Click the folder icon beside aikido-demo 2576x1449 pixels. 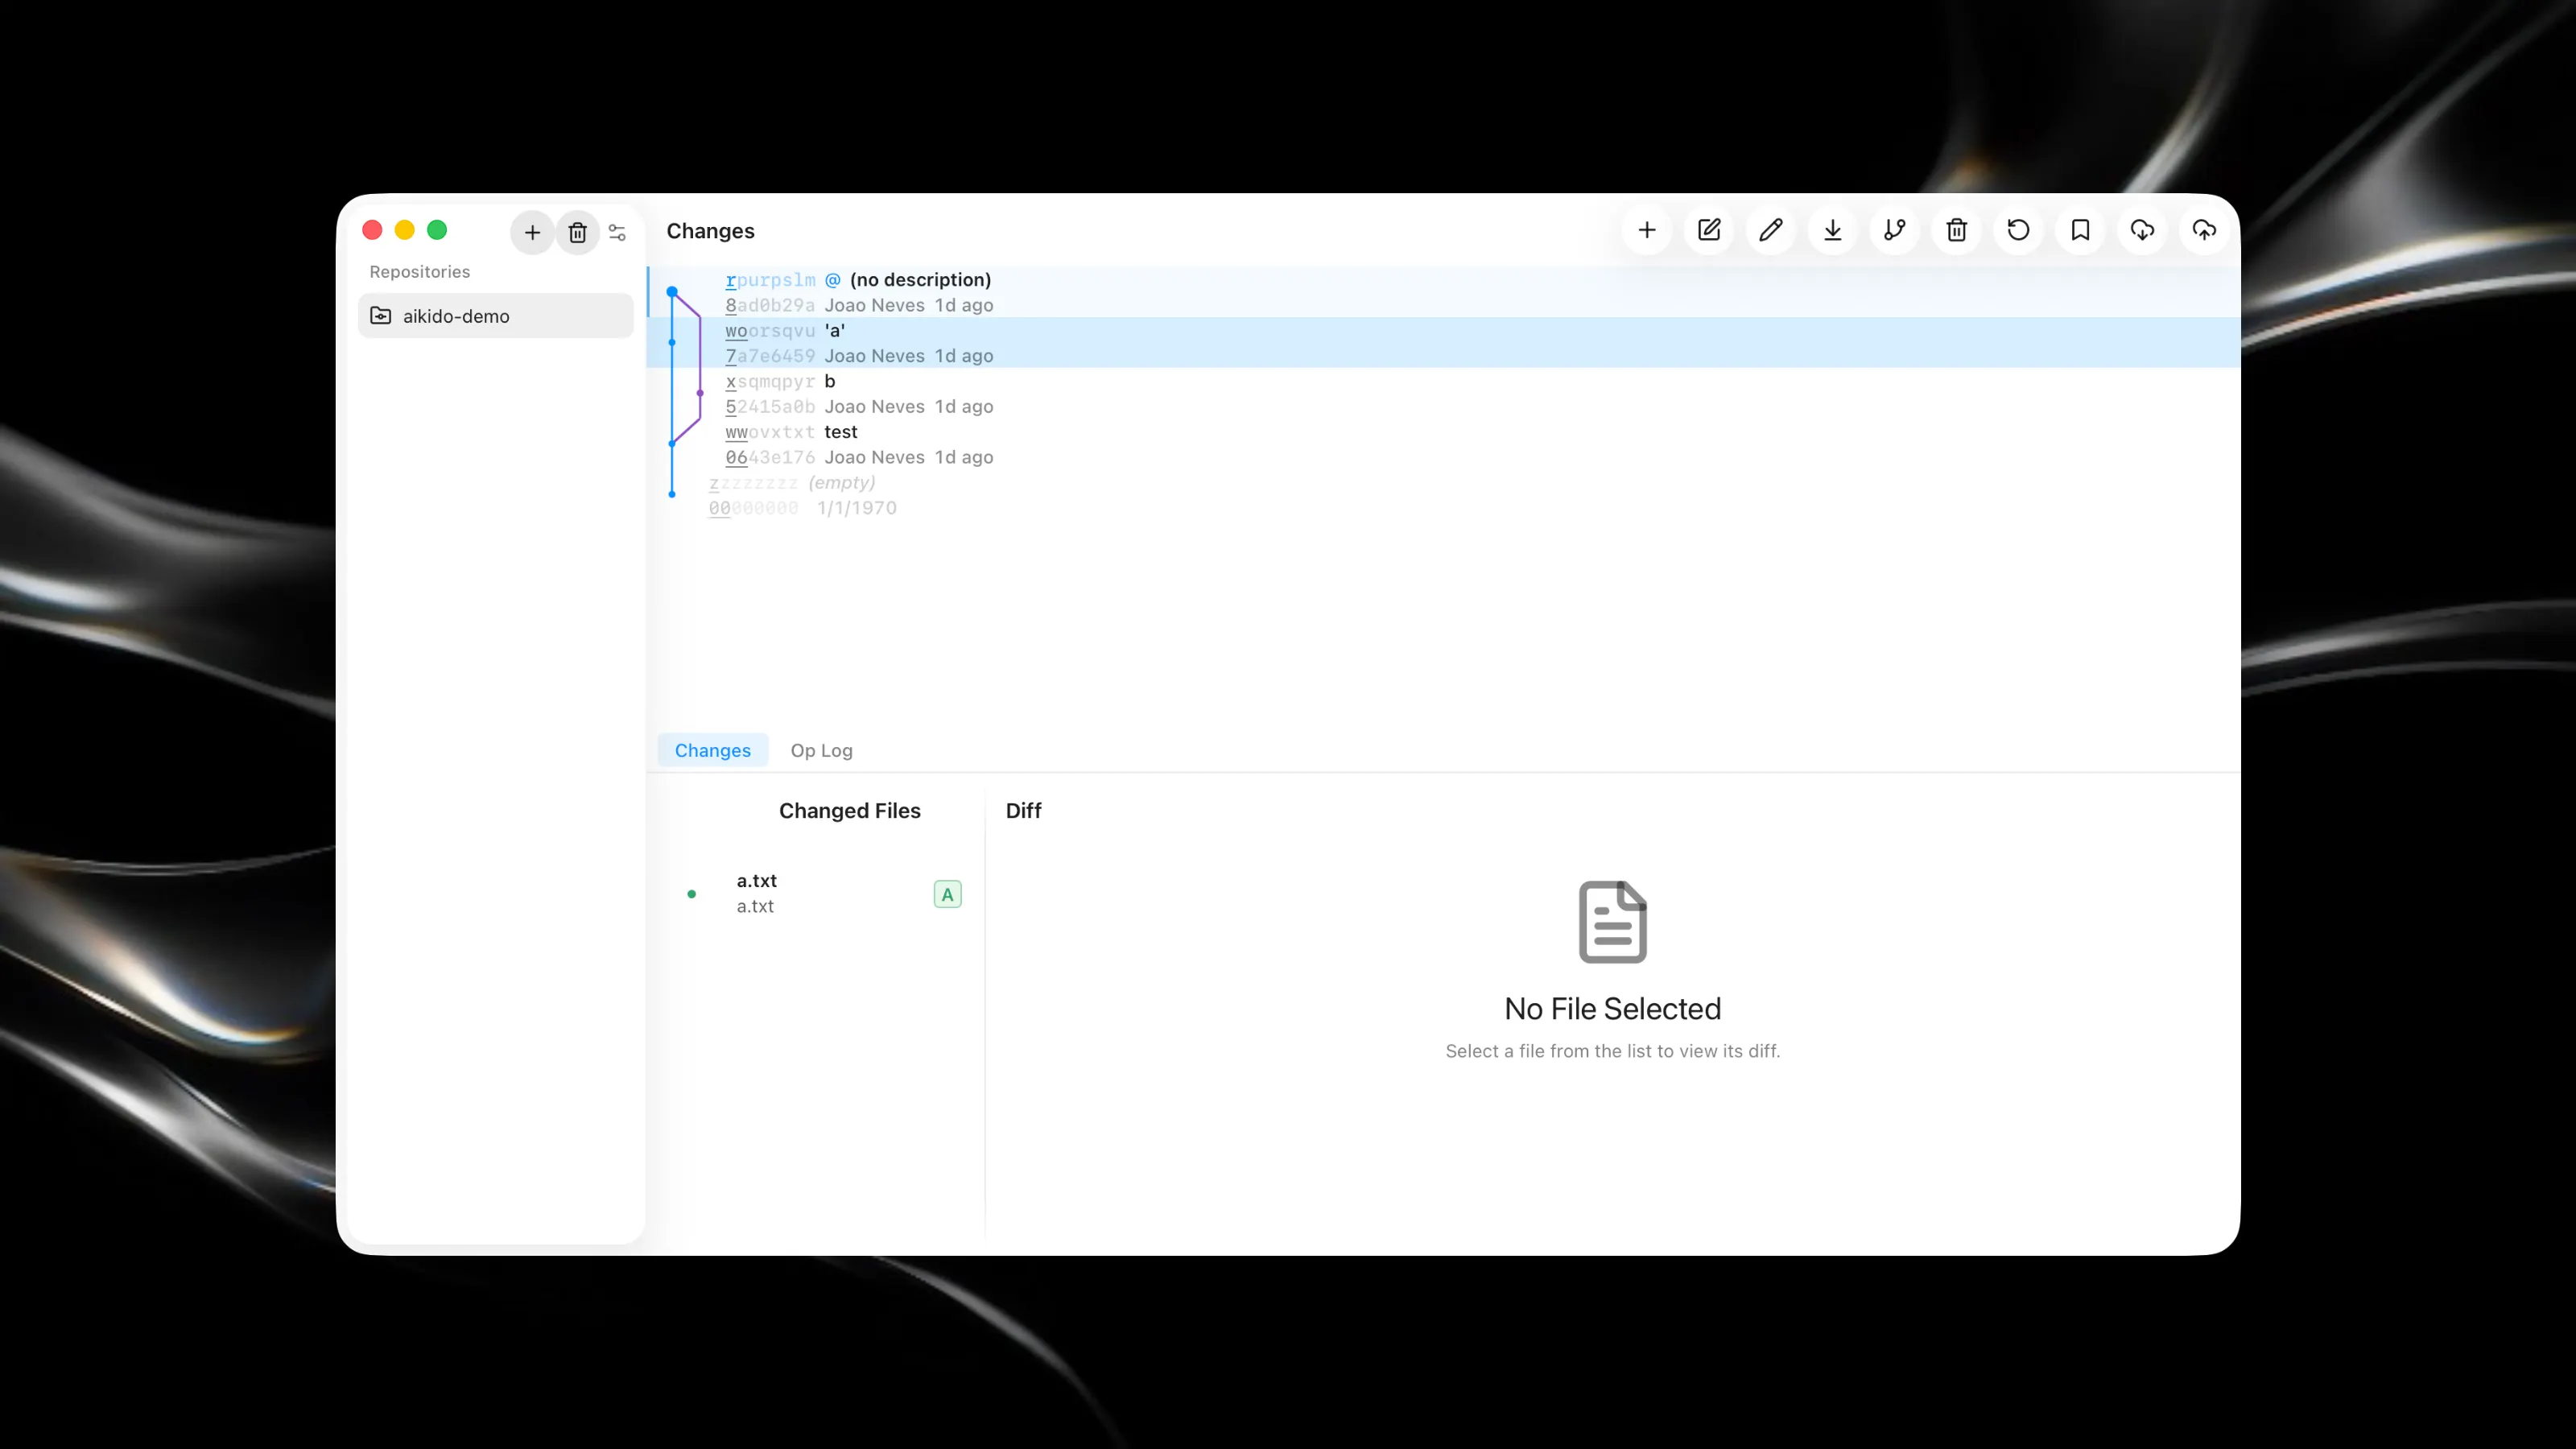coord(381,316)
